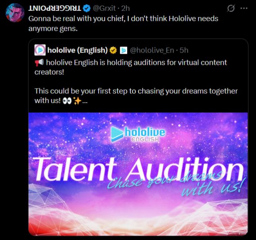Open the TRIGGERPOINT profile avatar
The height and width of the screenshot is (240, 256).
click(15, 13)
